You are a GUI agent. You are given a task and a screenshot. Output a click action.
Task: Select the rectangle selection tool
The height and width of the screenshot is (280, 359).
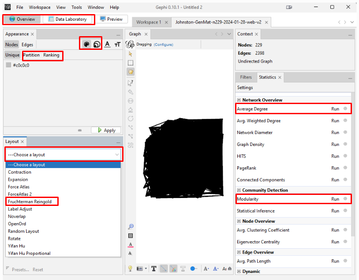[131, 63]
